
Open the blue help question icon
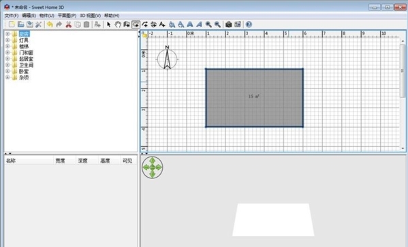click(x=249, y=24)
